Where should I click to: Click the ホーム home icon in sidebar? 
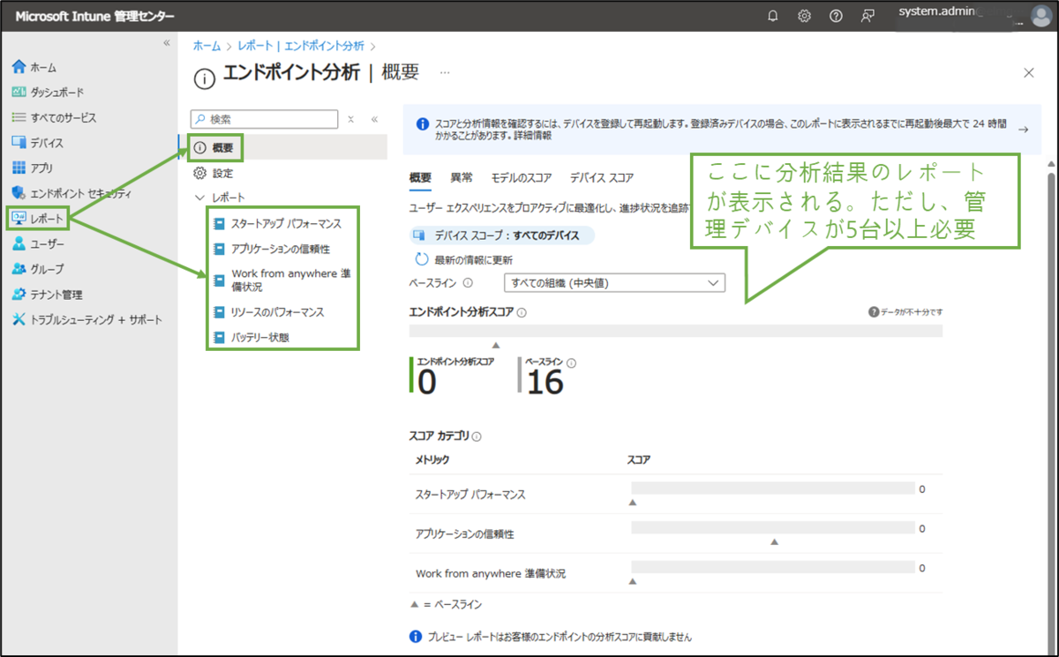click(x=19, y=67)
